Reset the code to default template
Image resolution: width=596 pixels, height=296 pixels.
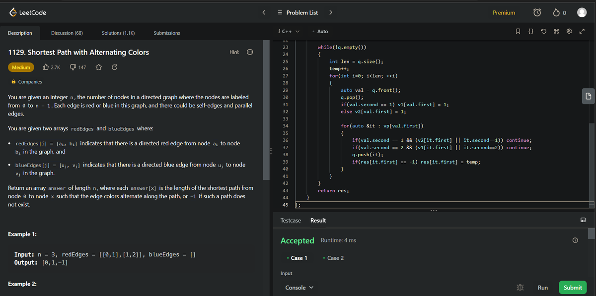543,31
